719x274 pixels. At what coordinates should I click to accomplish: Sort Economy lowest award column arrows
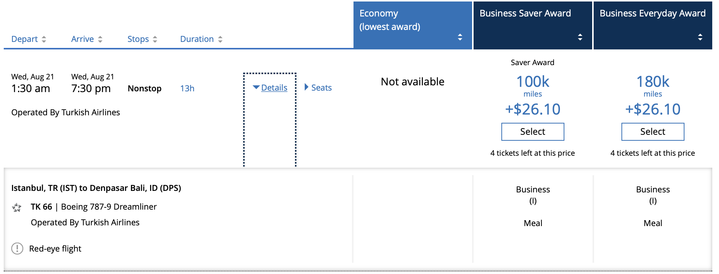click(x=460, y=37)
